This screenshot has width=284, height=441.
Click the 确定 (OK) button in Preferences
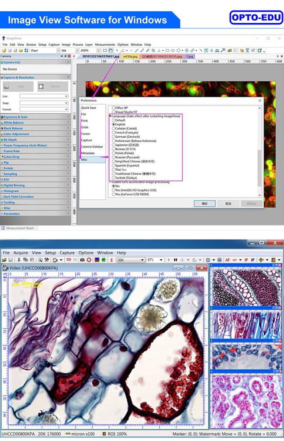(204, 204)
